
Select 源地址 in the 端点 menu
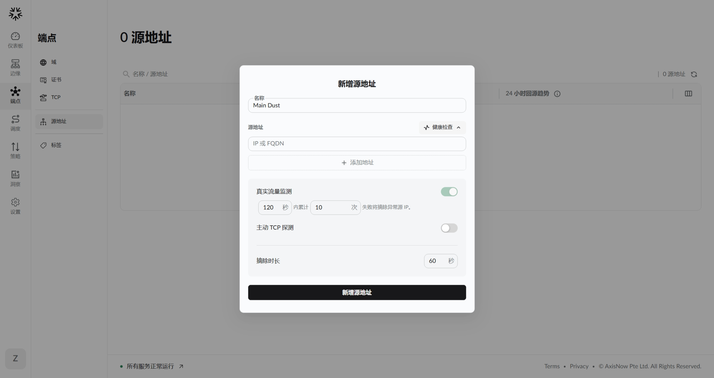pos(69,121)
